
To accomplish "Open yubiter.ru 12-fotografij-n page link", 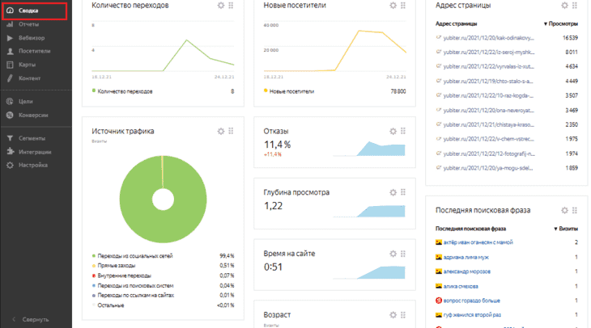I will coord(489,153).
